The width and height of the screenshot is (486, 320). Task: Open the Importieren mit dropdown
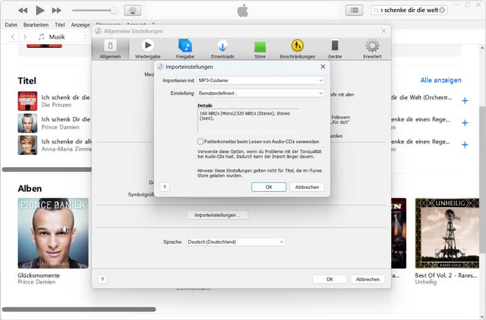[x=261, y=81]
